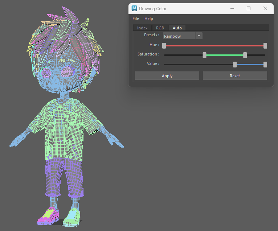
Task: Click the "Presets :" label
Action: (152, 35)
